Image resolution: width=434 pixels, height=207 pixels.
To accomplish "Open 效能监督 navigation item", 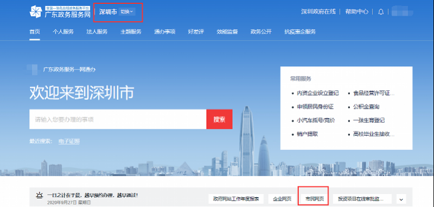I will coord(227,32).
